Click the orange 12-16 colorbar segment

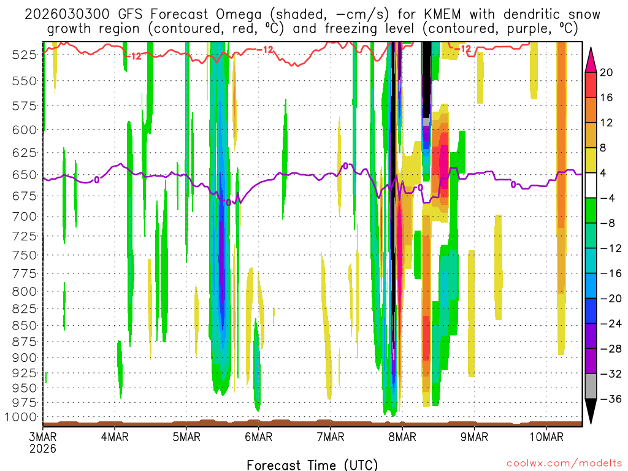[591, 110]
